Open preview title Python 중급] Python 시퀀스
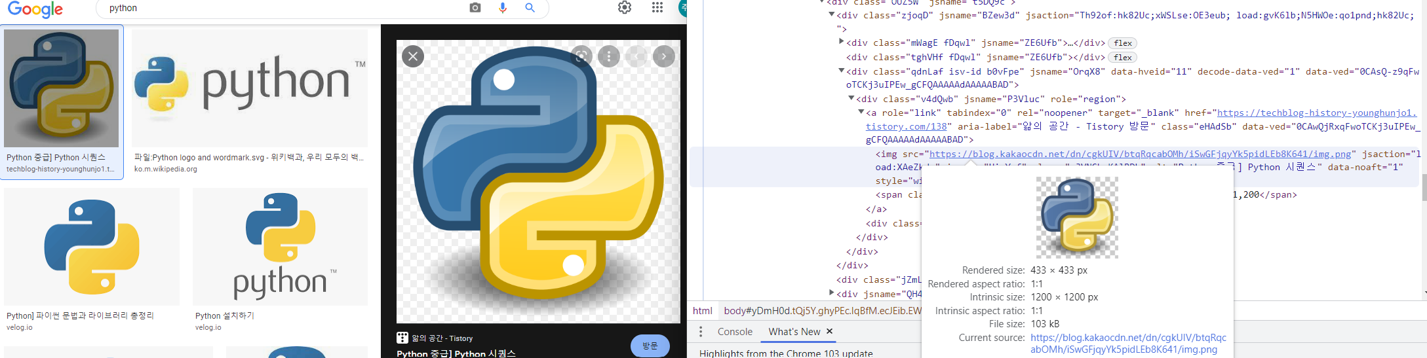Image resolution: width=1427 pixels, height=358 pixels. pos(456,353)
